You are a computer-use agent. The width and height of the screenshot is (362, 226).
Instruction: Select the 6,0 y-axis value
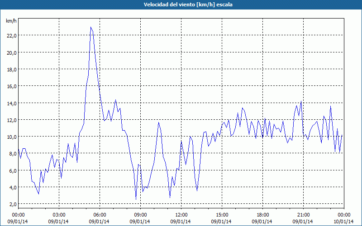tap(13, 171)
